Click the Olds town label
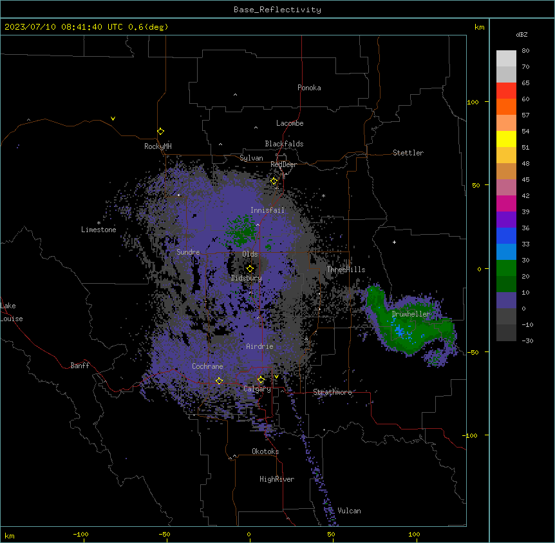This screenshot has height=543, width=555. point(250,254)
